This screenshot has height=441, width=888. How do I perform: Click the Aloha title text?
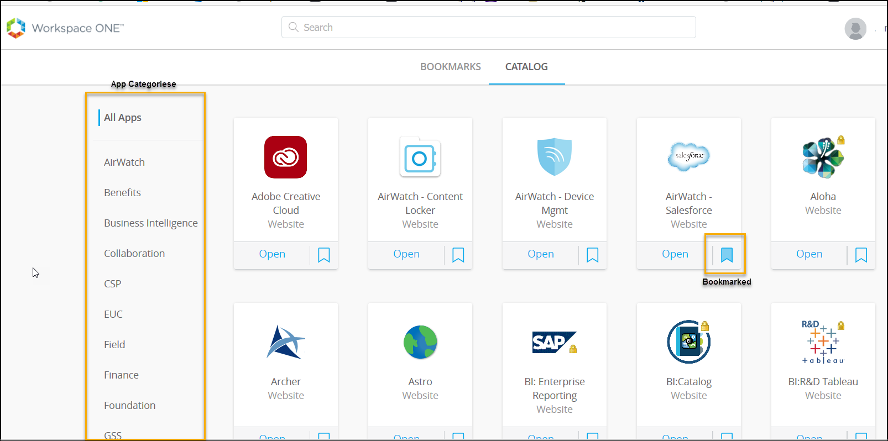(x=823, y=197)
